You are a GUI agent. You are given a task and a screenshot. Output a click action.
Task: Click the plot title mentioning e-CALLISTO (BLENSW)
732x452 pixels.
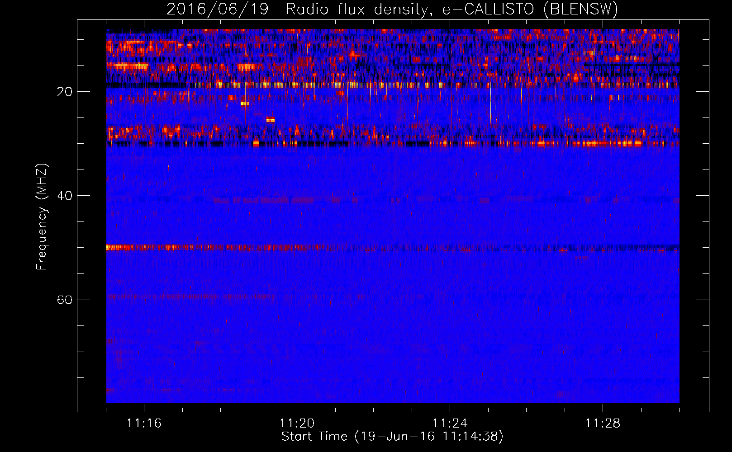click(x=392, y=9)
